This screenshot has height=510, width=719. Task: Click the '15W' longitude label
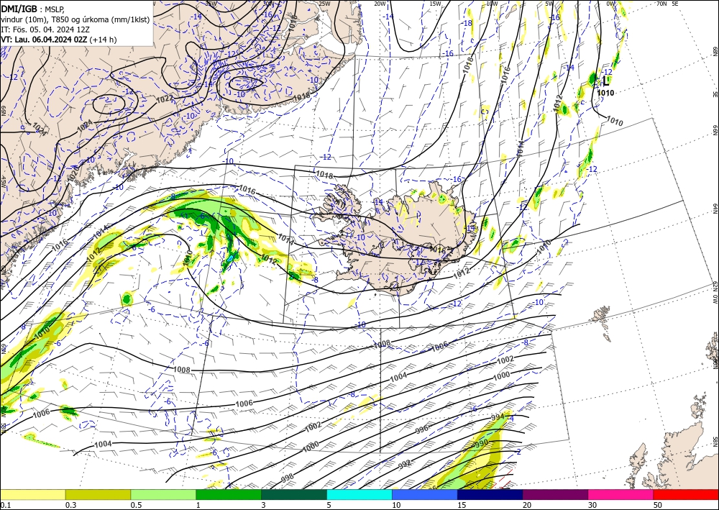click(x=436, y=4)
